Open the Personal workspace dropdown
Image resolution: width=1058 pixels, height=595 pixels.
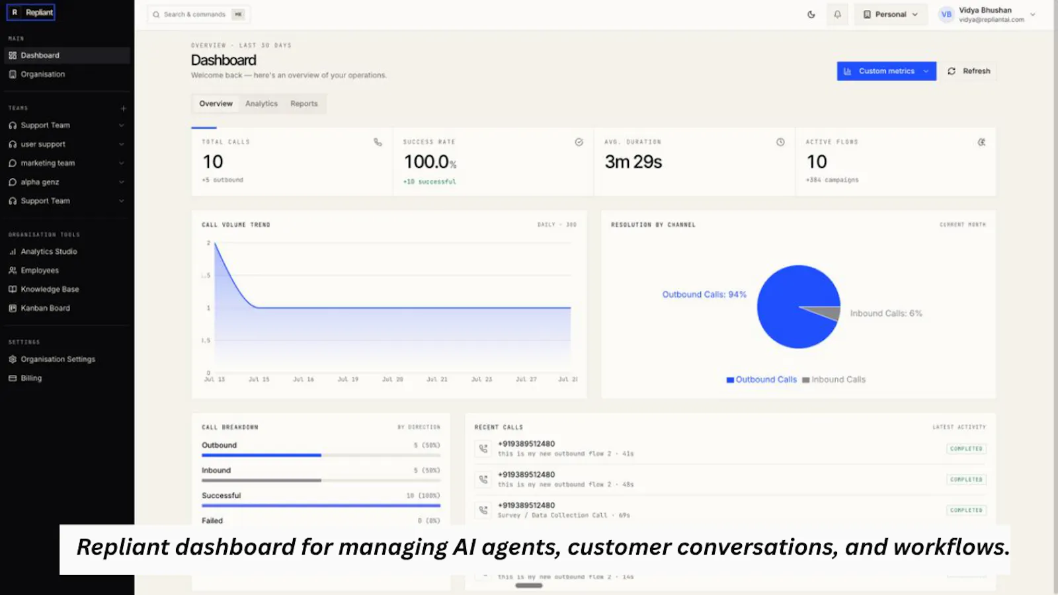coord(891,15)
